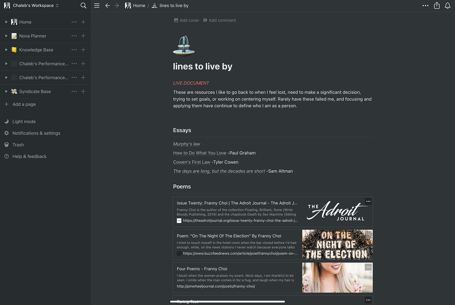Switch to Light mode

coord(24,122)
